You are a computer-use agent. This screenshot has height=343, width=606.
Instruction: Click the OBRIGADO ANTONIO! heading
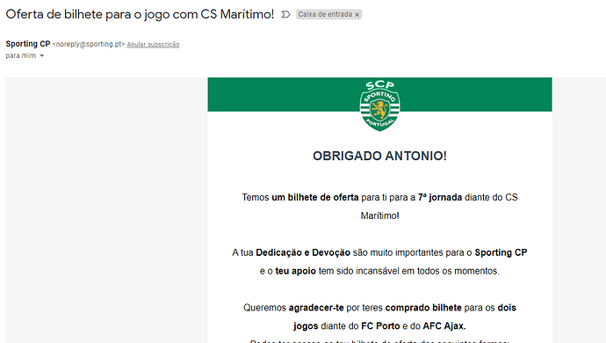(379, 156)
